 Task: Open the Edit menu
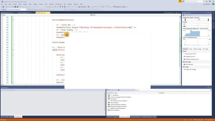(5, 4)
